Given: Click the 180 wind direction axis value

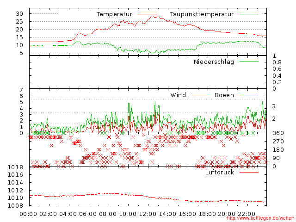Looking at the screenshot, I should click(x=278, y=150).
